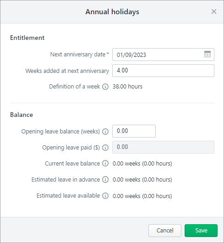Click the 38.00 hours week definition value

127,87
